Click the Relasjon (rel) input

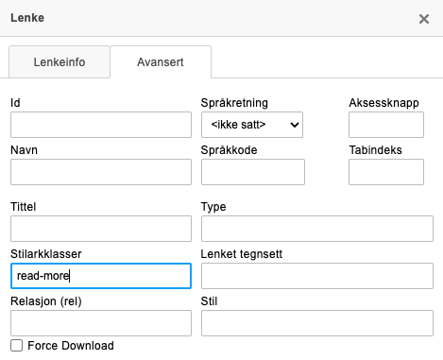(101, 323)
